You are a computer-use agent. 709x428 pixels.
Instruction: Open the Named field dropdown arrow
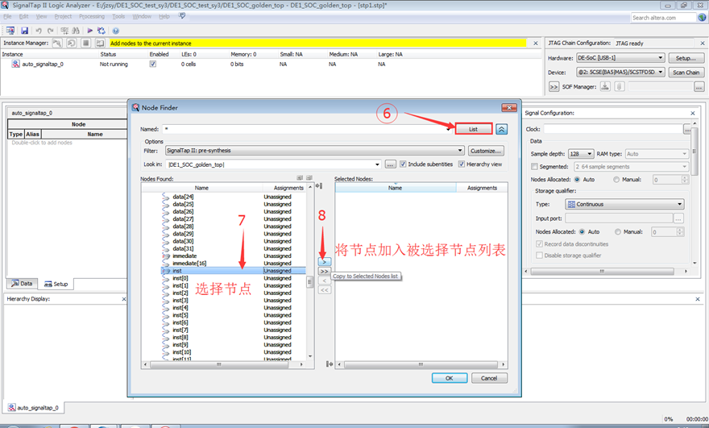[x=449, y=129]
